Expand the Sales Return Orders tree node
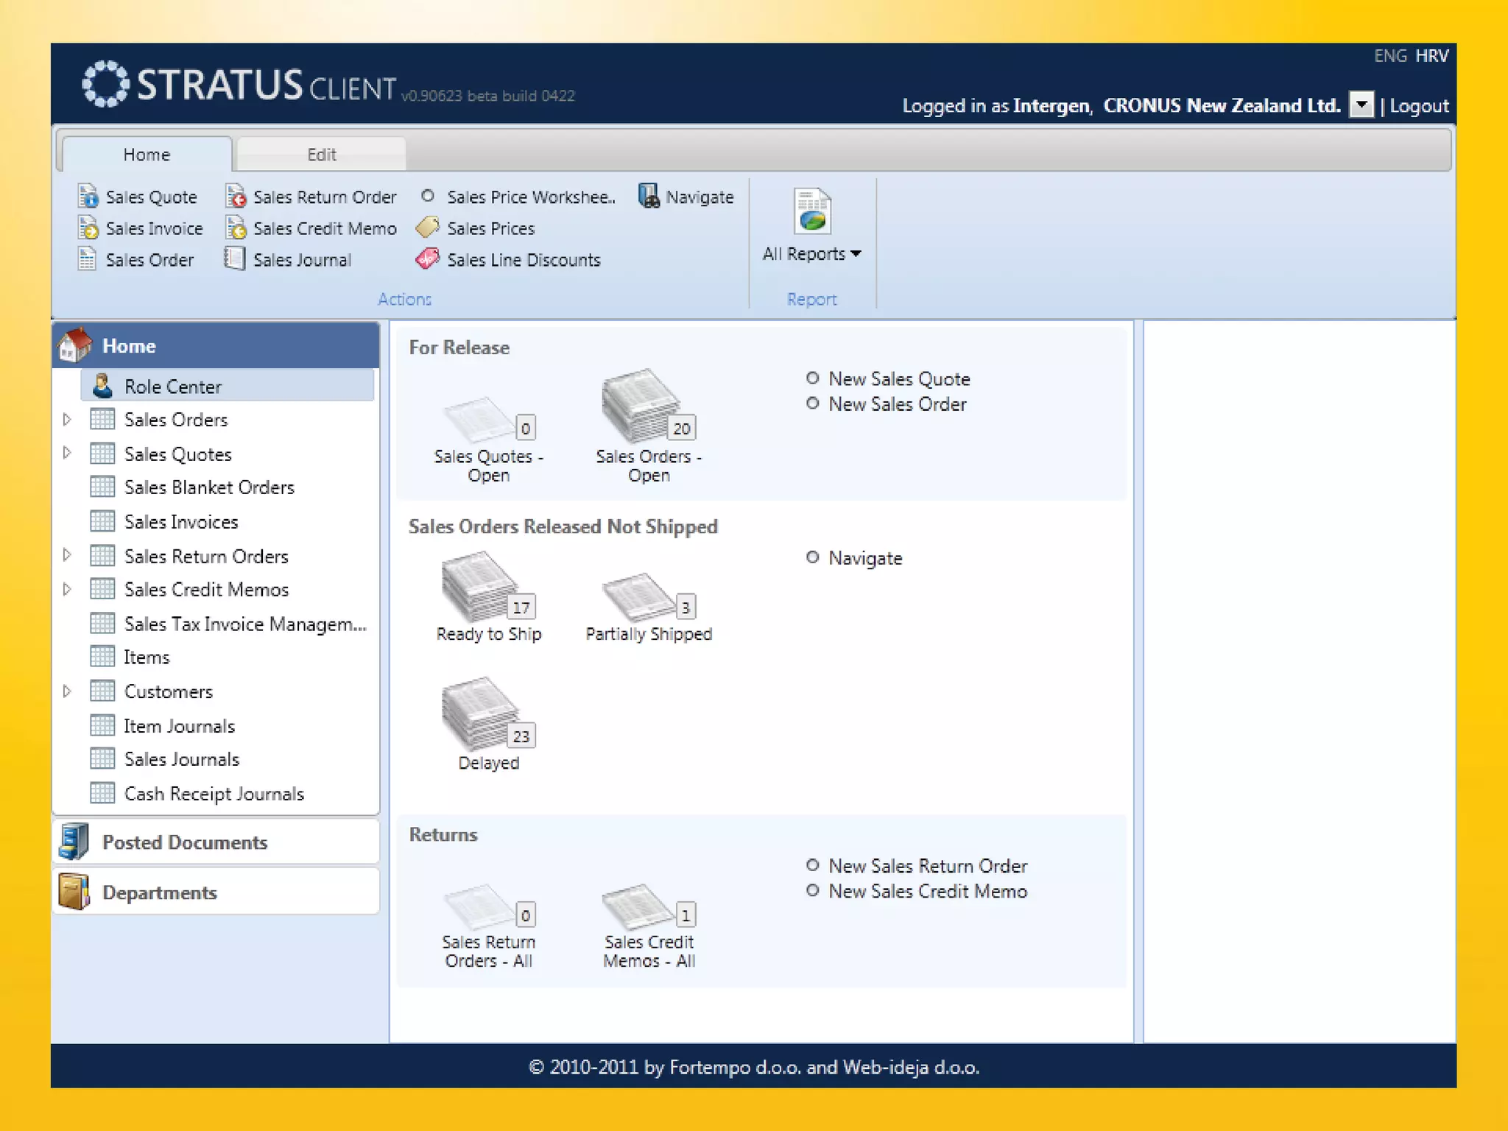1508x1131 pixels. (x=67, y=555)
